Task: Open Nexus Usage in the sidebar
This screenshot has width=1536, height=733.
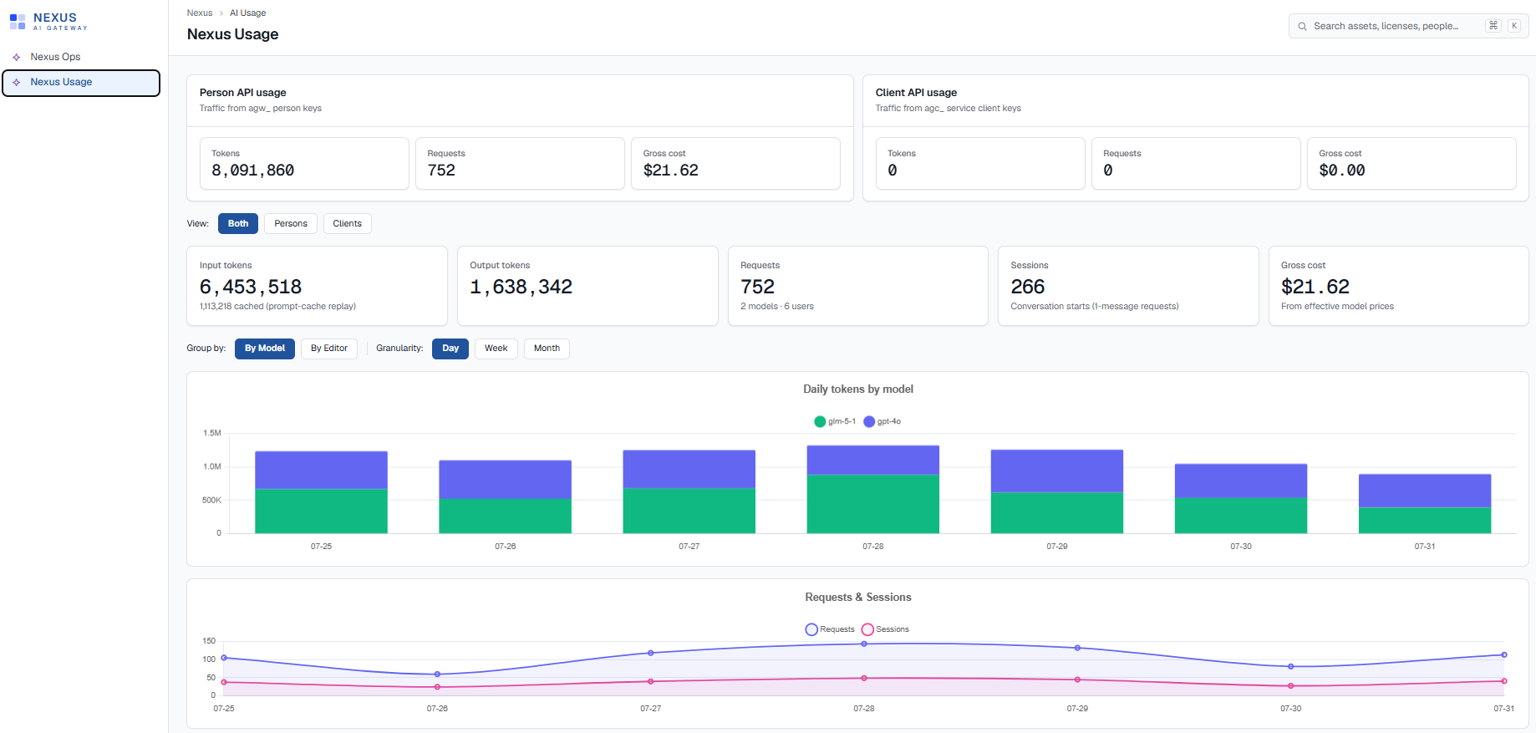Action: coord(81,83)
